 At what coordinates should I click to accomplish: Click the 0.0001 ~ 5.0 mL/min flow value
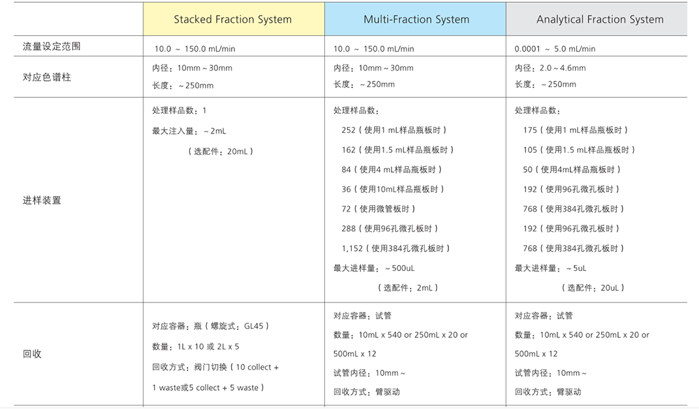pyautogui.click(x=555, y=48)
